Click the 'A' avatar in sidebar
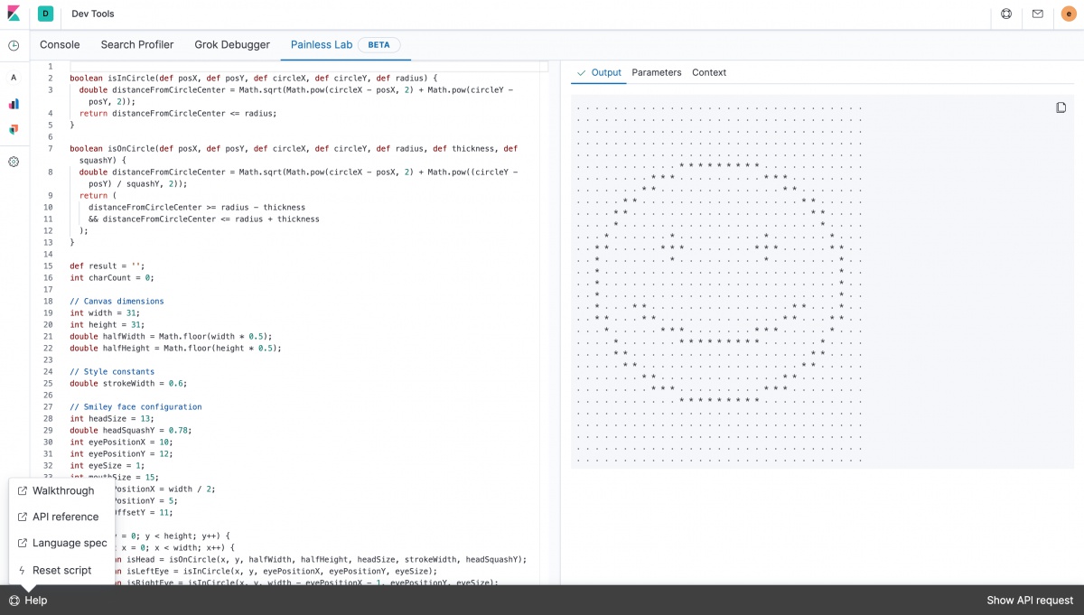 point(14,78)
